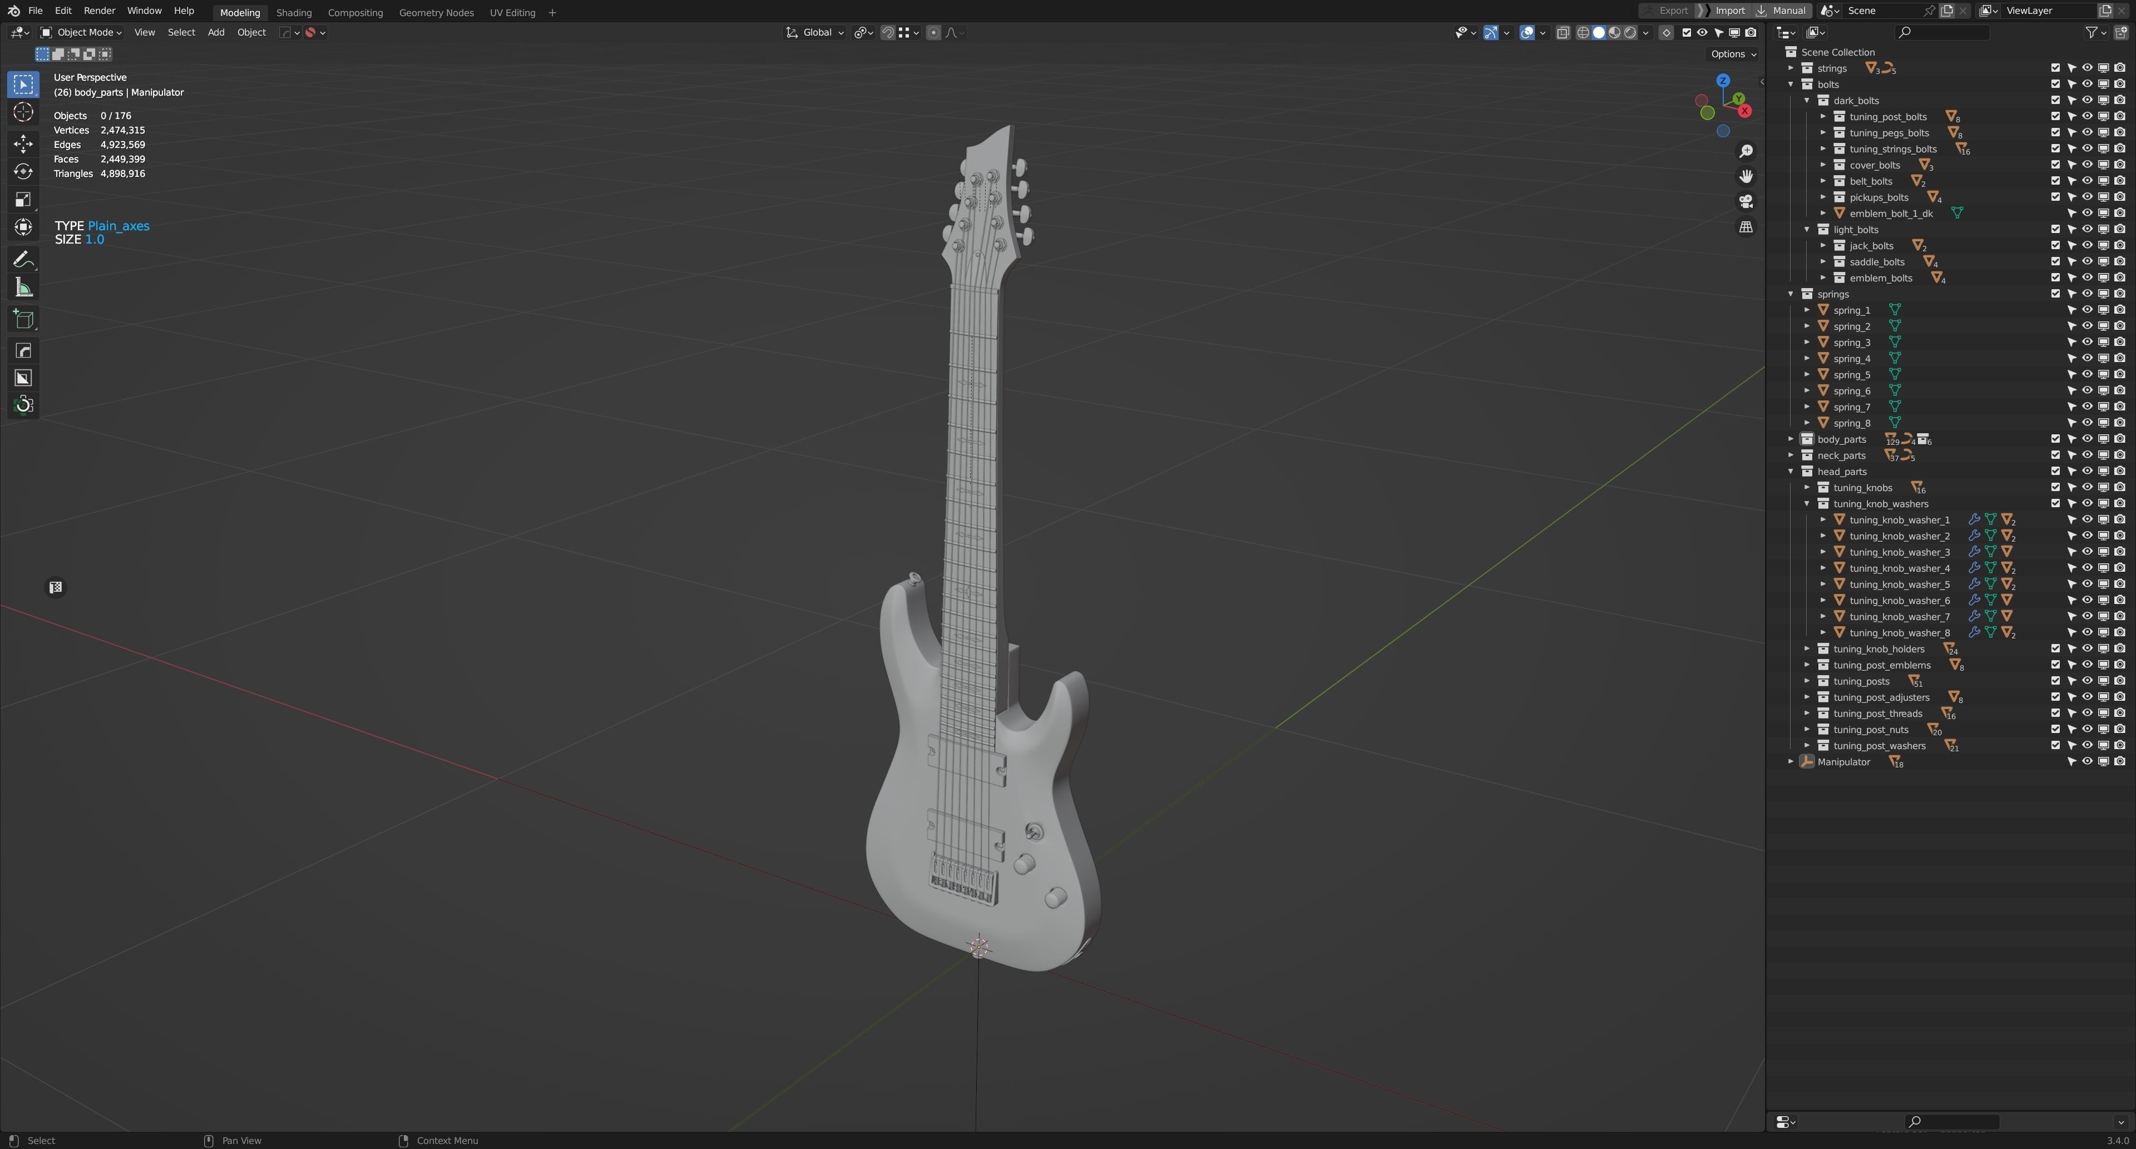Click the Zoom view magnifier icon

click(x=1746, y=151)
